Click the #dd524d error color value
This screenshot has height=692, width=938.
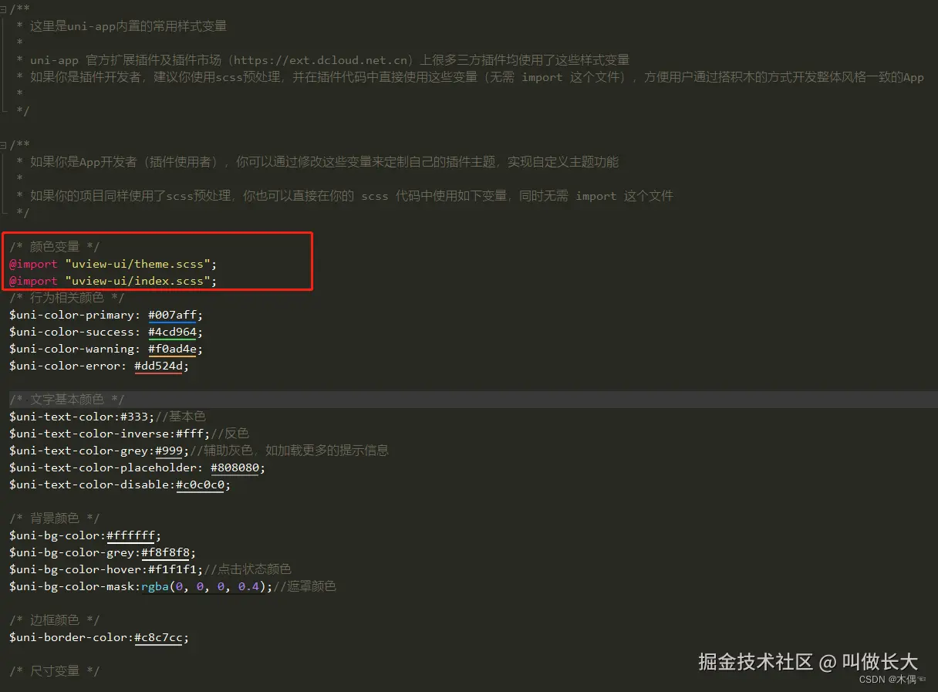158,366
